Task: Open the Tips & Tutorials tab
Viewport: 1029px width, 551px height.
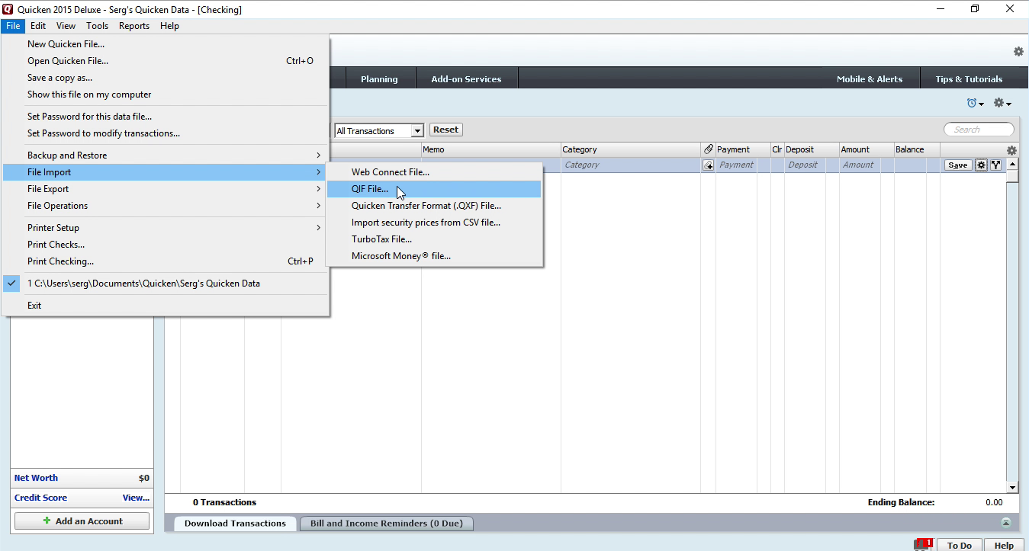Action: click(x=969, y=78)
